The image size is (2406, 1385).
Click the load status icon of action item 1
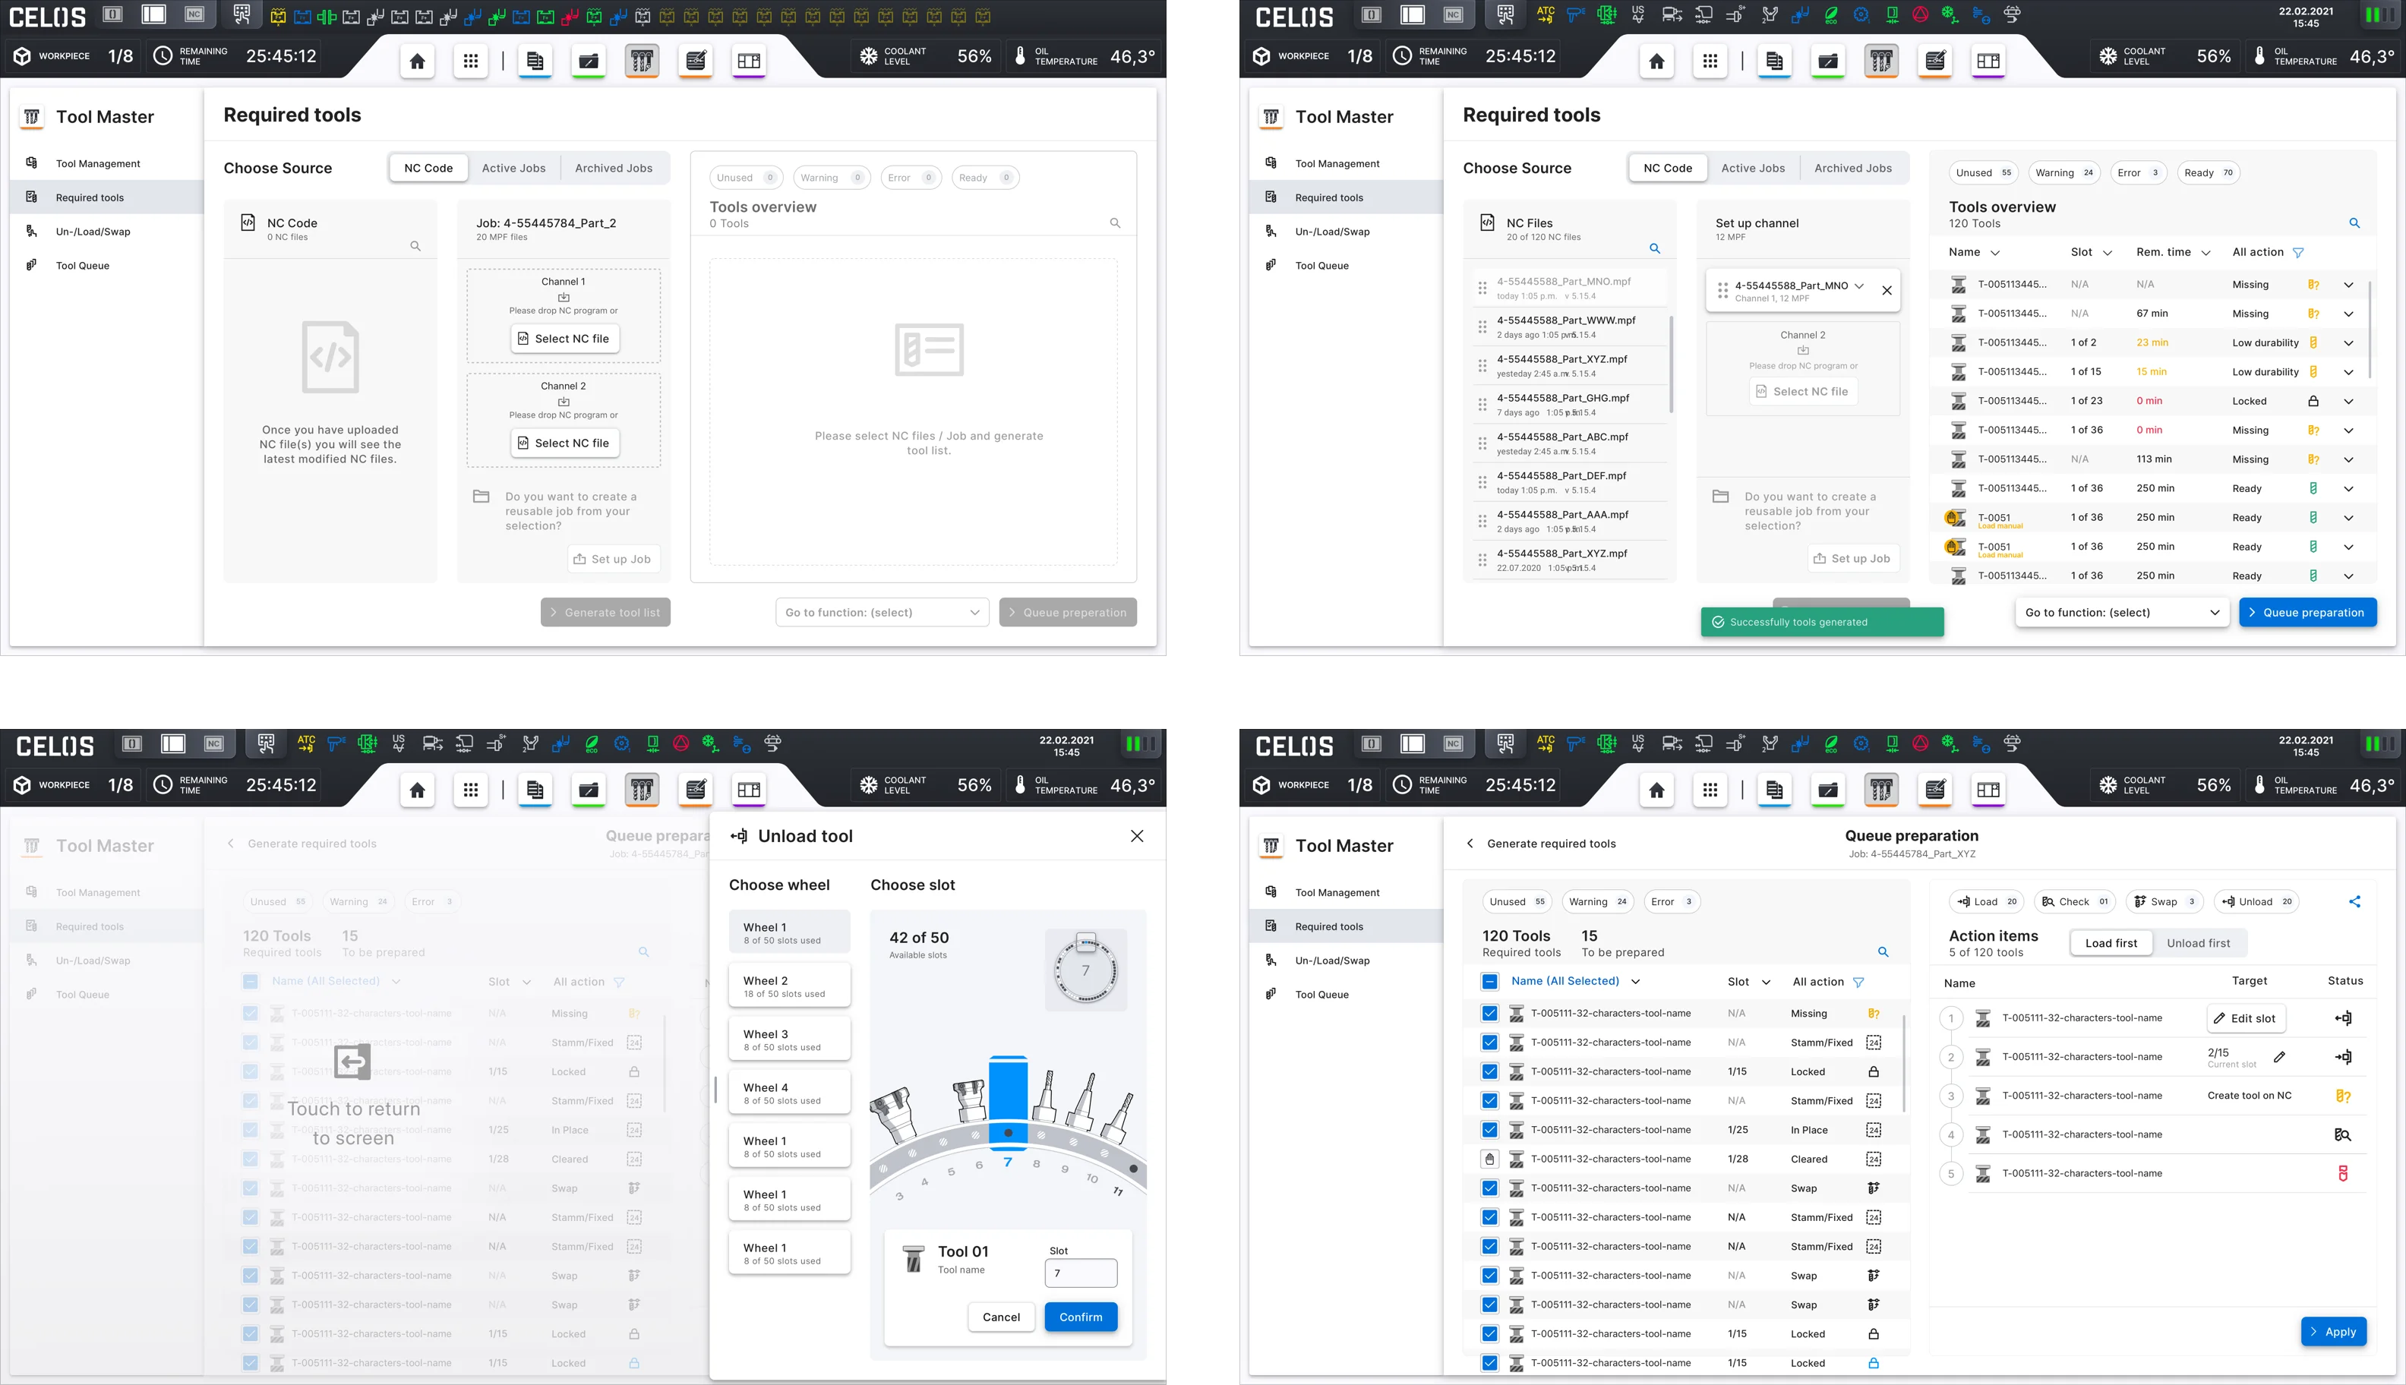click(2343, 1017)
